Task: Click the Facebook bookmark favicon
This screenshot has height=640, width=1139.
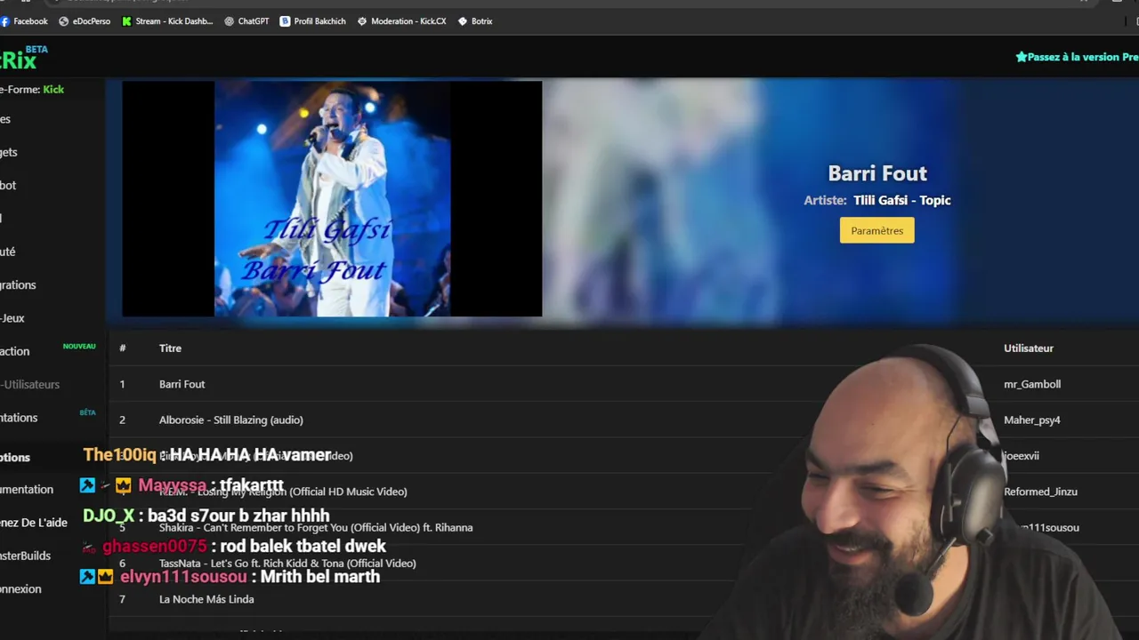Action: point(4,21)
